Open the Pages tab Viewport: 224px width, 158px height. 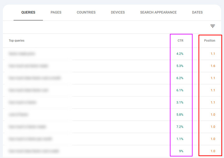click(x=56, y=12)
